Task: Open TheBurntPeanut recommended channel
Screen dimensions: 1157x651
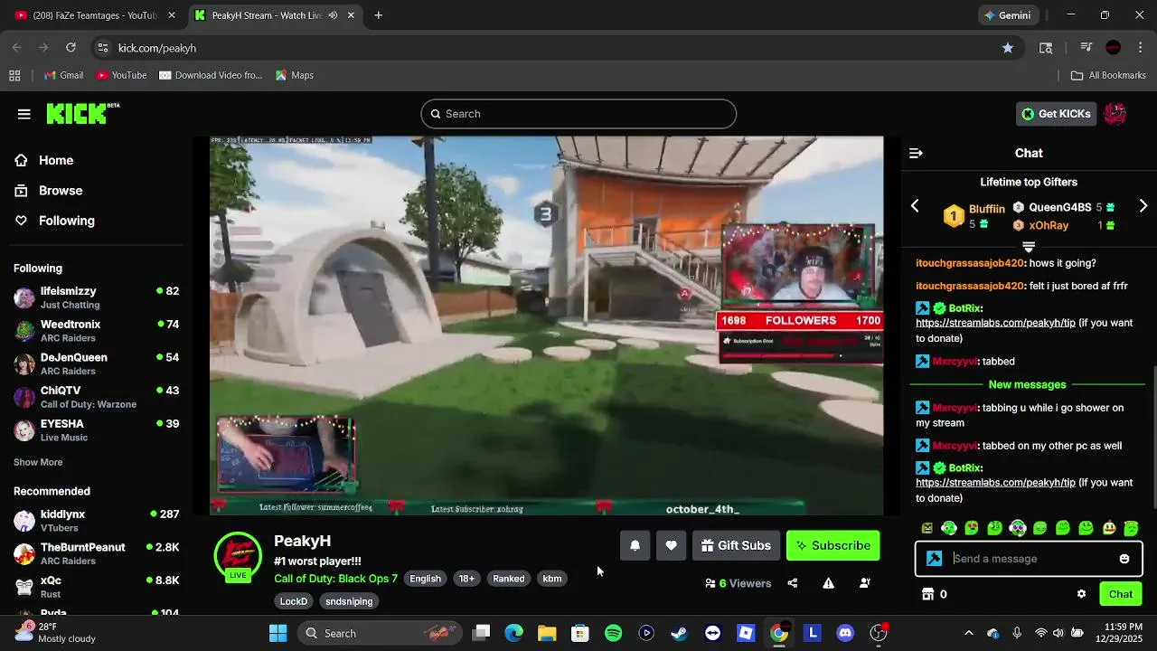Action: coord(96,553)
